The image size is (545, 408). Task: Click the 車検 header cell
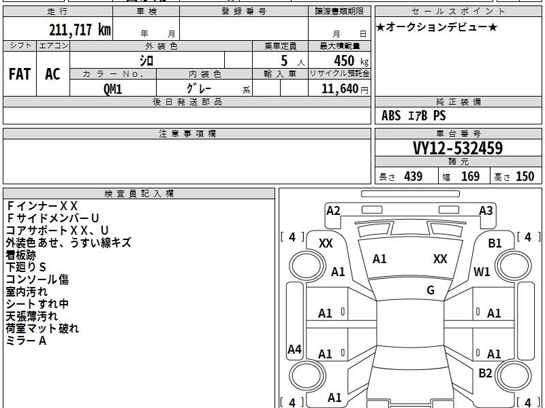pyautogui.click(x=146, y=12)
